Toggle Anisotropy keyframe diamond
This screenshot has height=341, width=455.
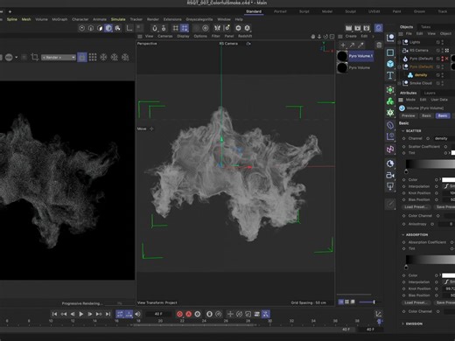point(404,224)
